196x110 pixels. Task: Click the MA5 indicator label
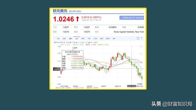pos(65,45)
